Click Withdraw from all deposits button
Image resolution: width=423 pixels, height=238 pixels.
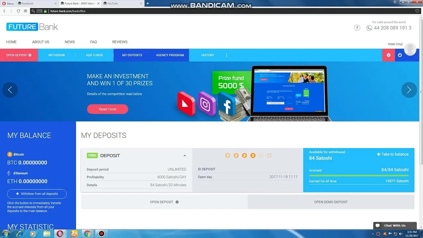[37, 194]
